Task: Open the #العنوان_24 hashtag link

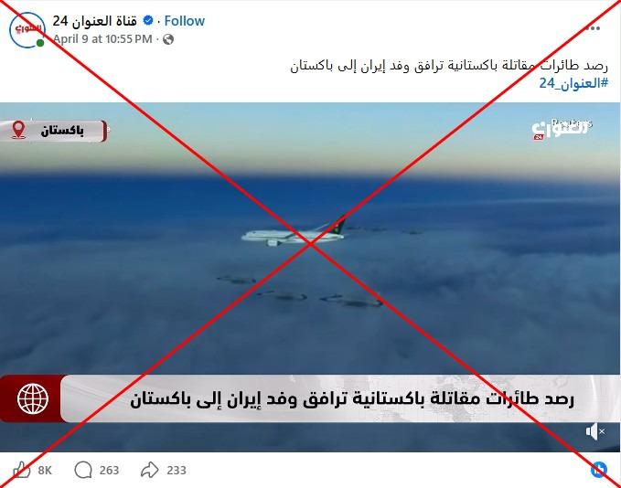Action: click(573, 83)
